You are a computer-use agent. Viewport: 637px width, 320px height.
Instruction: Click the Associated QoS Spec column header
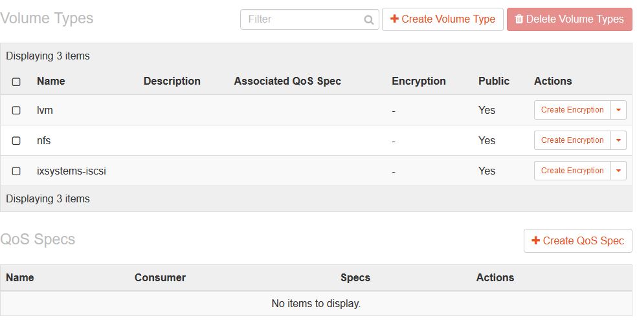(287, 81)
